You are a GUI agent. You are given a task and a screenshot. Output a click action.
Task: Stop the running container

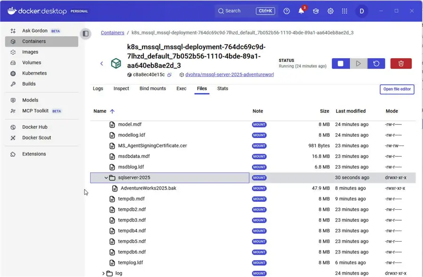coord(340,63)
